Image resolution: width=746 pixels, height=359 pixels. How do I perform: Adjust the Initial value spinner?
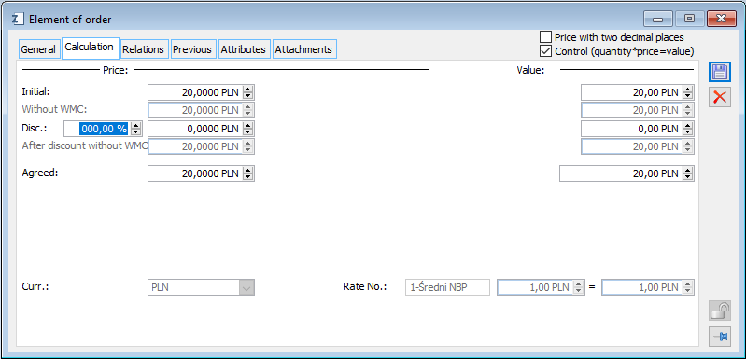pyautogui.click(x=687, y=92)
